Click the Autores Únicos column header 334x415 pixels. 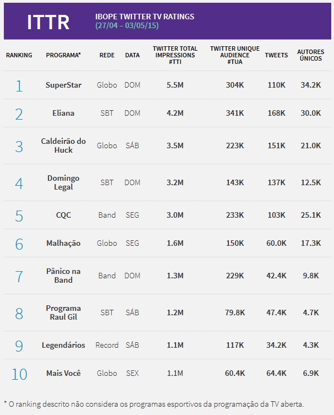(310, 56)
